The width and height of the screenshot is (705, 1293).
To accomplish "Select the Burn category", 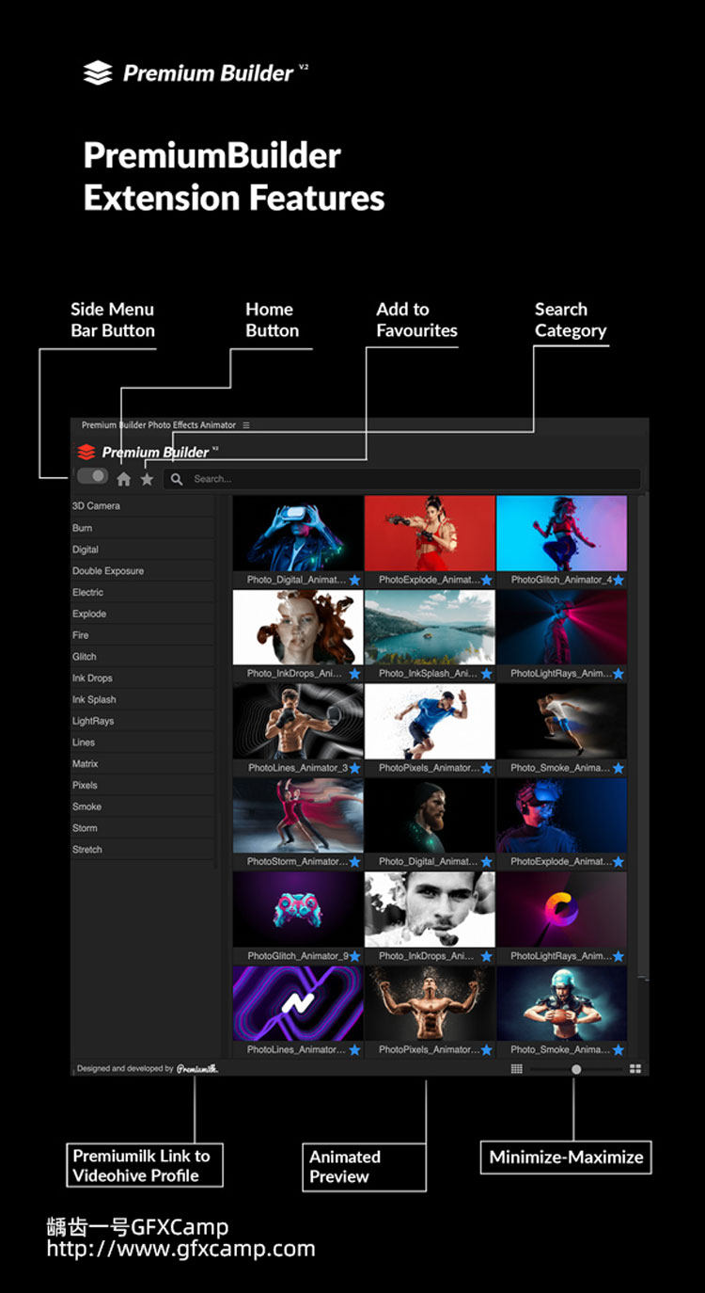I will point(143,528).
